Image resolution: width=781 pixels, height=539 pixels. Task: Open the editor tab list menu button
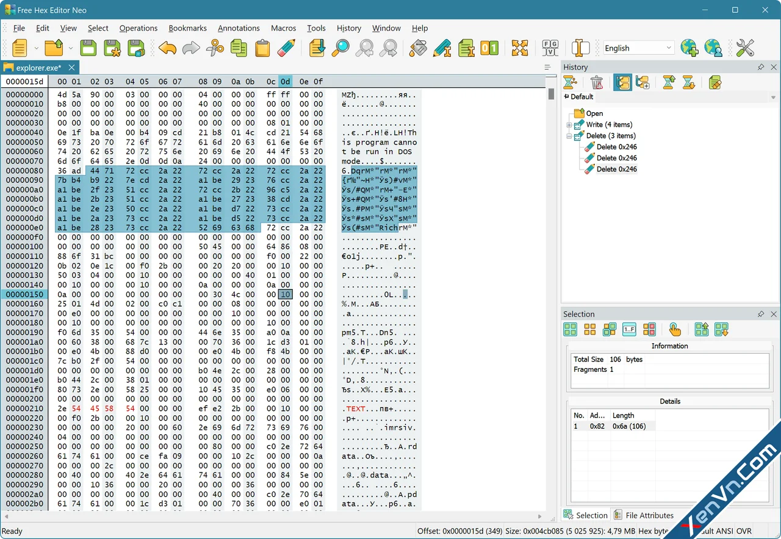click(547, 67)
